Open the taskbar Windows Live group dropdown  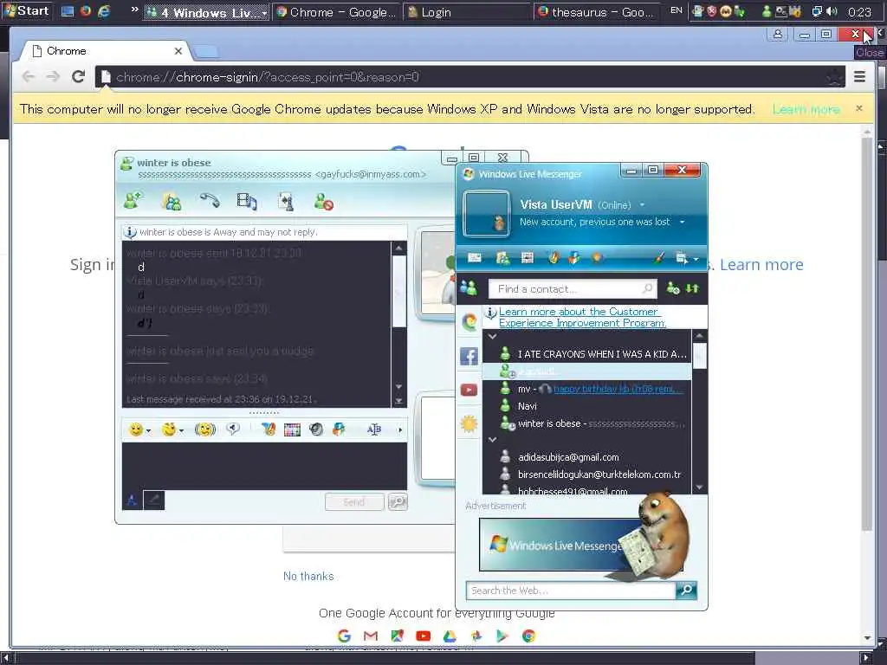pos(264,12)
